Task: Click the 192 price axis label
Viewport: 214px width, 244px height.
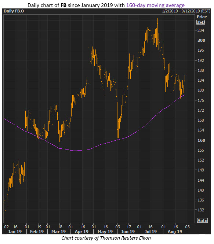Action: [200, 60]
